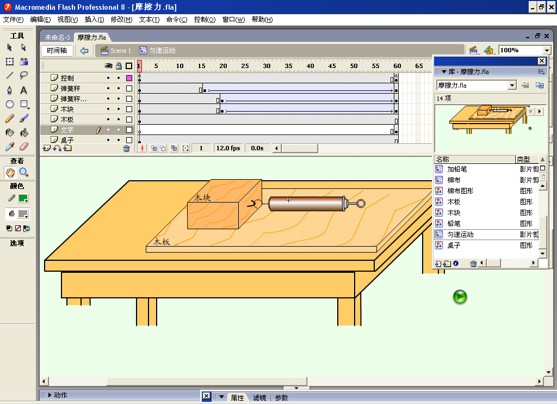
Task: Select the Subselection tool
Action: [x=24, y=47]
